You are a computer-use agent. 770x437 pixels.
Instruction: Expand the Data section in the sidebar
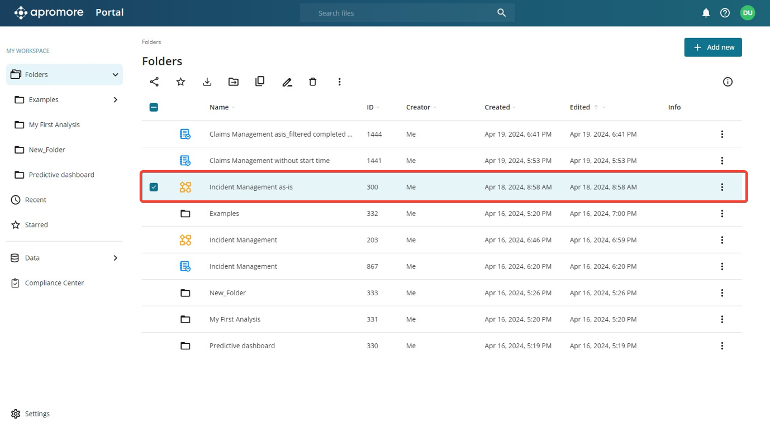(115, 258)
